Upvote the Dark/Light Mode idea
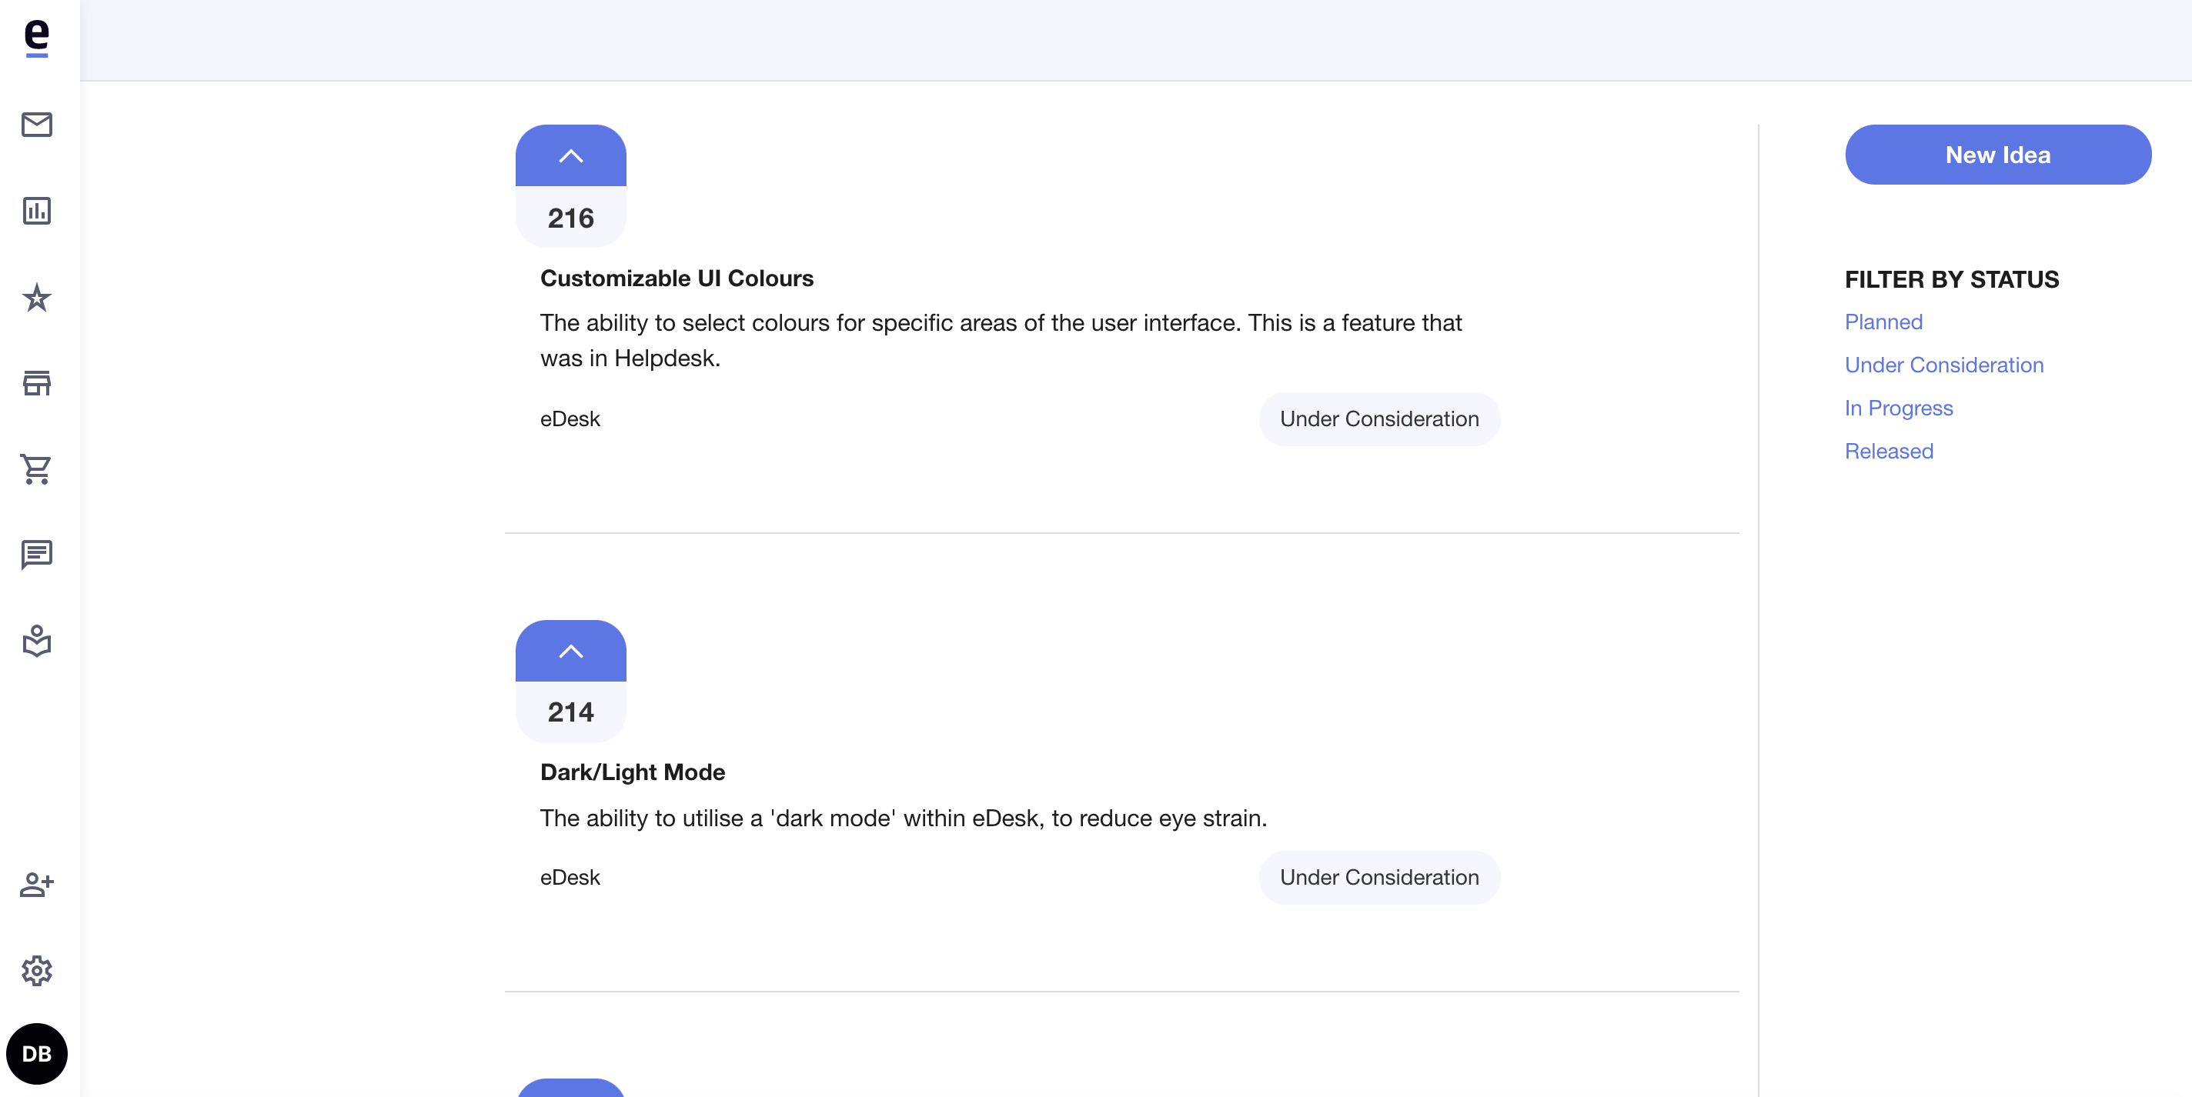The image size is (2192, 1097). (x=571, y=652)
